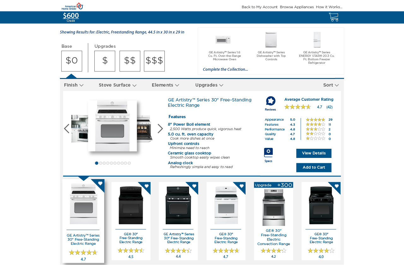Expand the Elements filter dropdown

click(165, 85)
